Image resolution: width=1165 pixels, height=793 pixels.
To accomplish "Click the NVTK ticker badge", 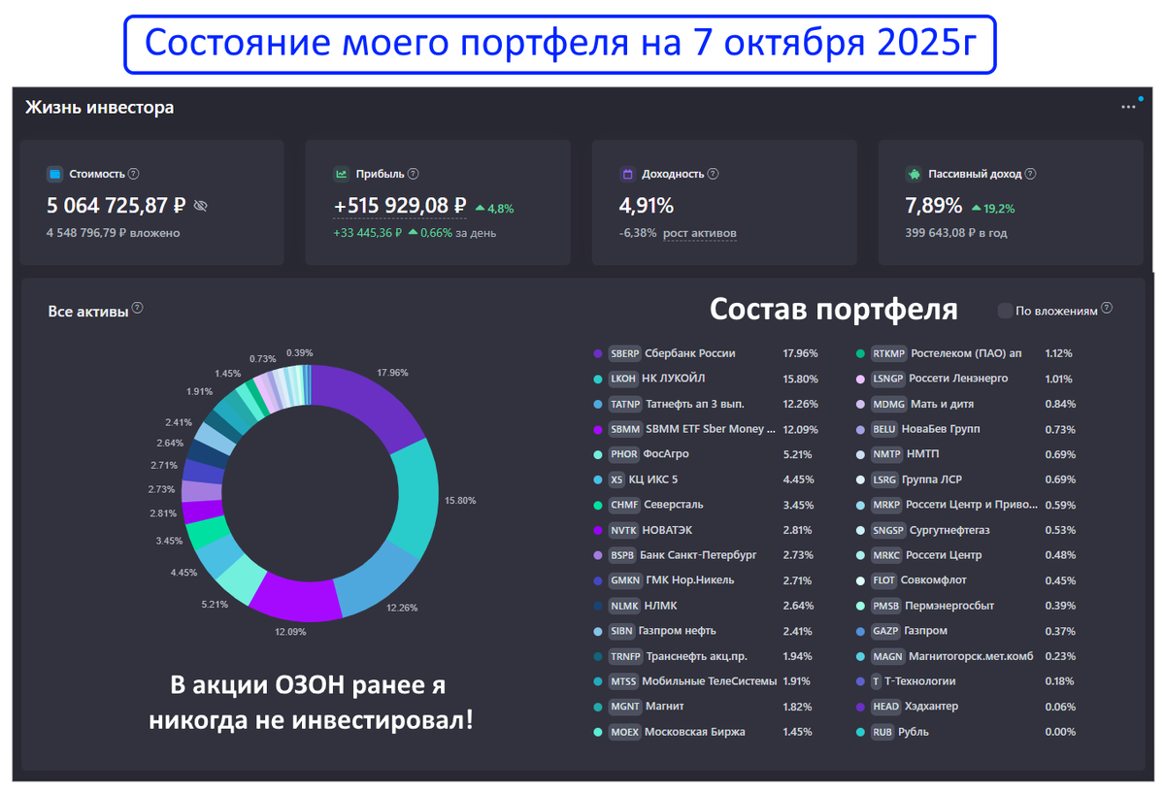I will pyautogui.click(x=623, y=530).
